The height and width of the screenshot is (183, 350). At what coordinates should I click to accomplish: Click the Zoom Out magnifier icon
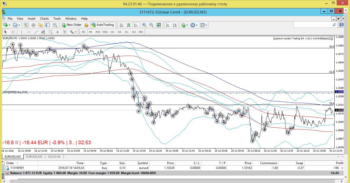pos(151,25)
